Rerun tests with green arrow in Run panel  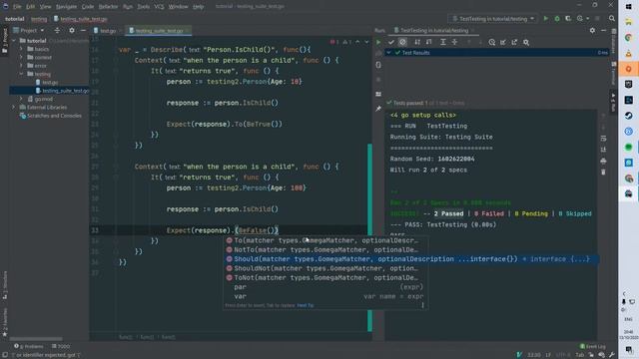(x=378, y=42)
